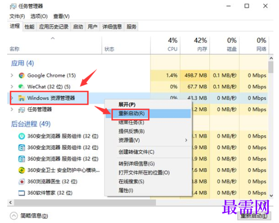279x223 pixels.
Task: Expand the WeChat (32 位) process group
Action: pyautogui.click(x=12, y=87)
